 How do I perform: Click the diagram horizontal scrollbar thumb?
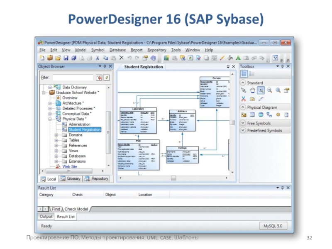click(x=173, y=178)
